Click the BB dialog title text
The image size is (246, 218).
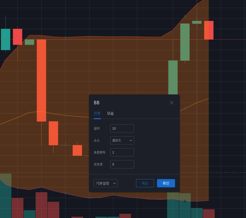pos(96,103)
